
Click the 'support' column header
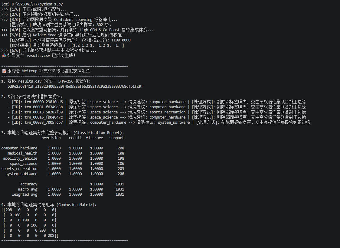pyautogui.click(x=117, y=138)
